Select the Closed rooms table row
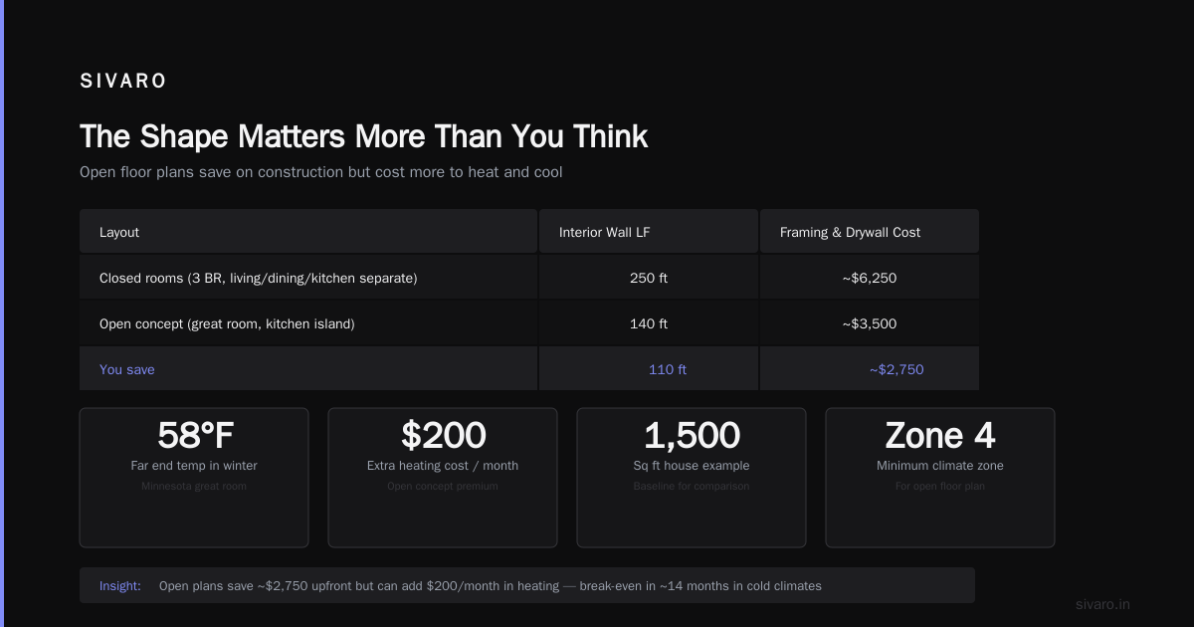 click(529, 278)
